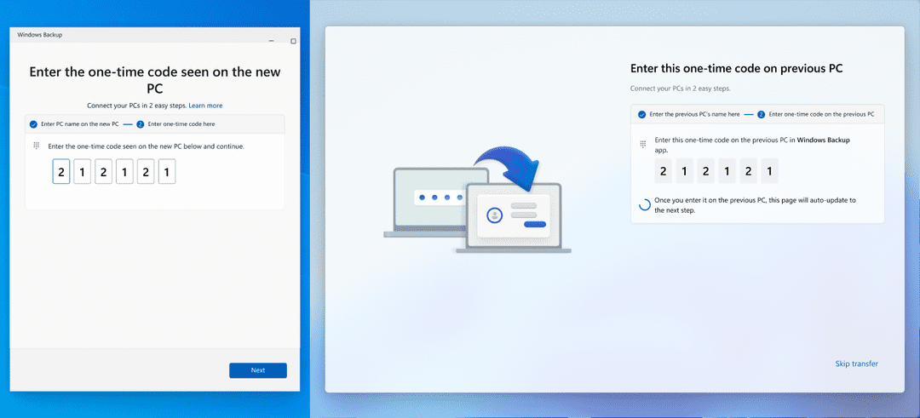Click the Skip transfer link
Image resolution: width=920 pixels, height=418 pixels.
coord(856,364)
